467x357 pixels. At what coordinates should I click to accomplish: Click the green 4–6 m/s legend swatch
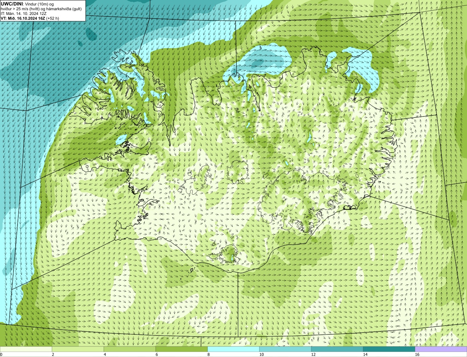[x=130, y=349]
